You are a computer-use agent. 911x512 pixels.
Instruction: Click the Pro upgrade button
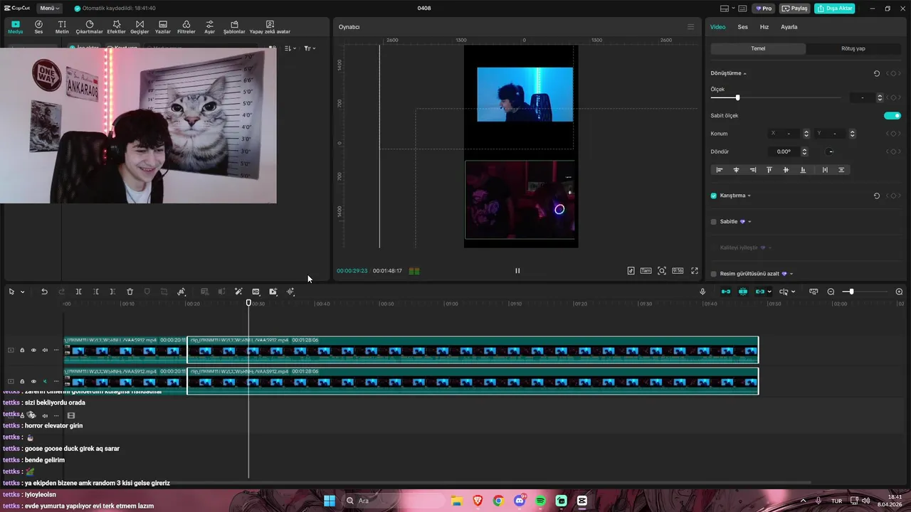coord(764,9)
